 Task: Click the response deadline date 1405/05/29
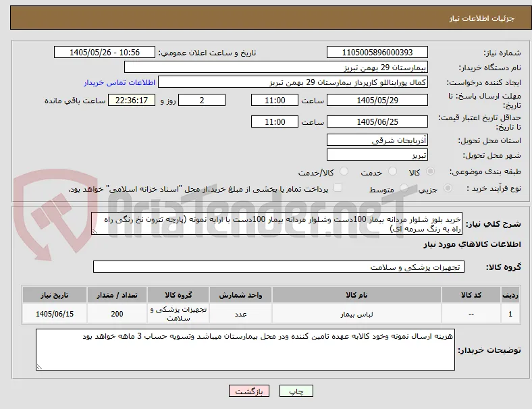point(377,100)
